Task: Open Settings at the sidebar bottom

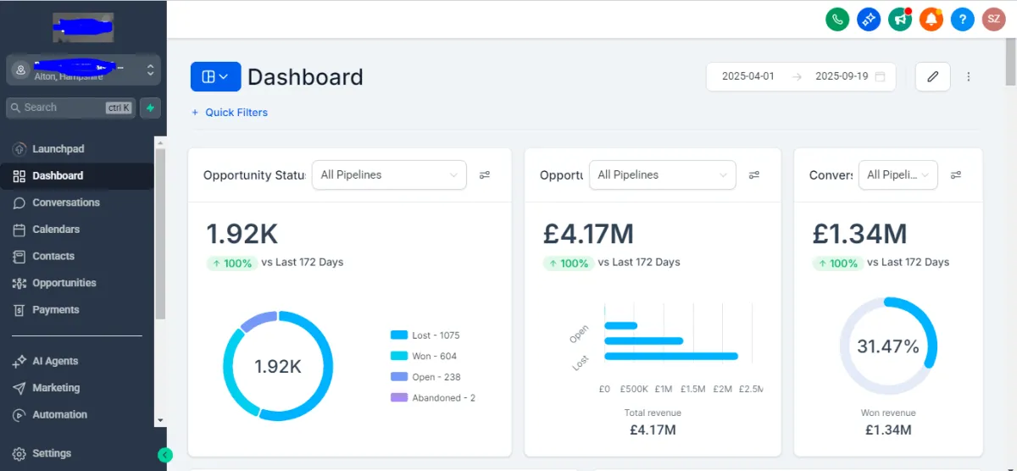Action: pos(51,453)
